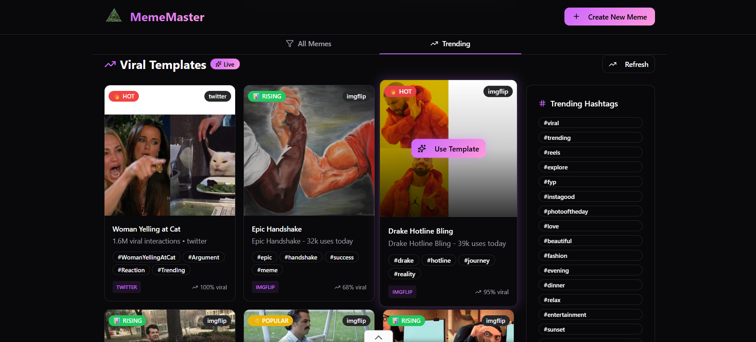756x342 pixels.
Task: Choose the #love hashtag
Action: pos(590,226)
